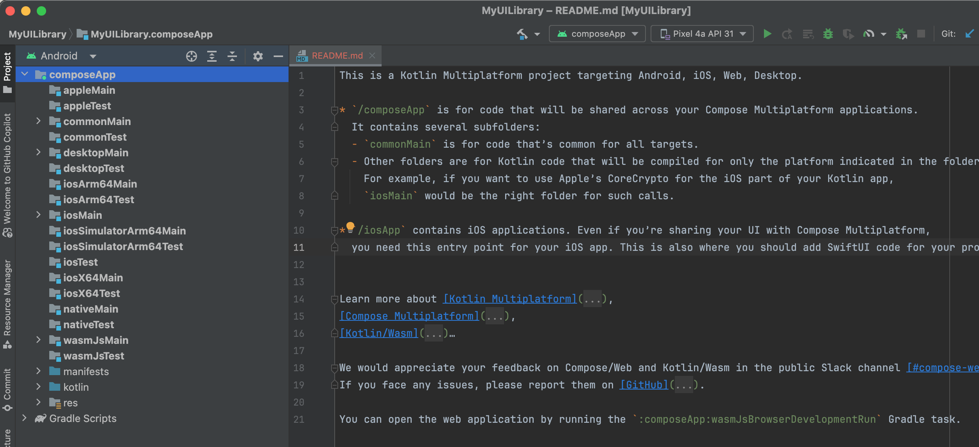979x447 pixels.
Task: Click Apply Changes and Restart Activity icon
Action: pos(787,34)
